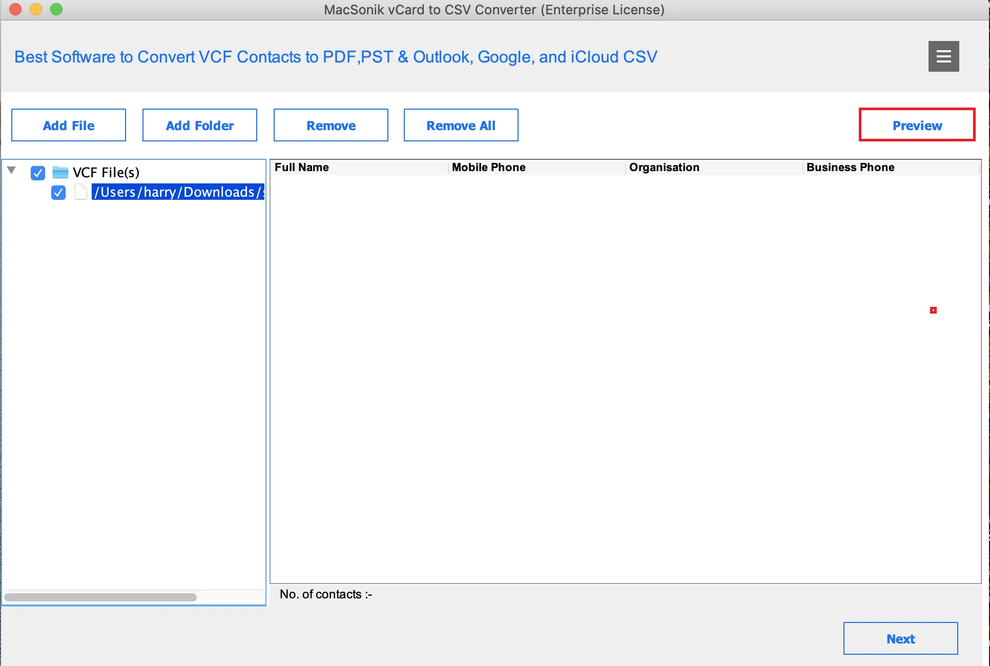Minimize the window with yellow button
The height and width of the screenshot is (666, 990).
[36, 9]
